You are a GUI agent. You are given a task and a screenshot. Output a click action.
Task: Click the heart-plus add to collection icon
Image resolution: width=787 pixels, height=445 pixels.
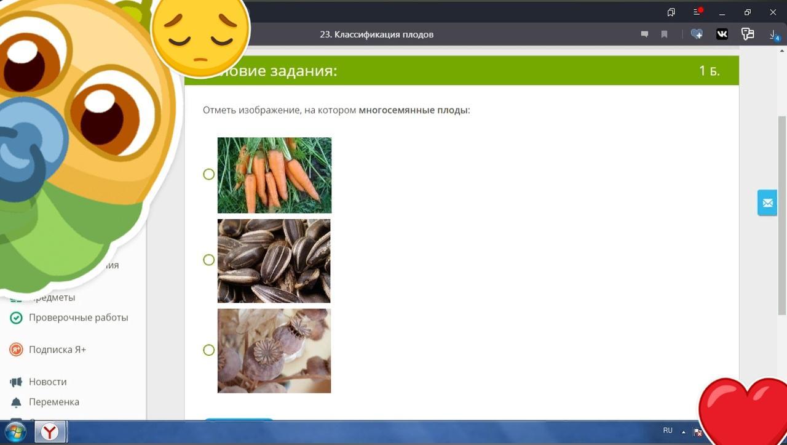click(697, 34)
